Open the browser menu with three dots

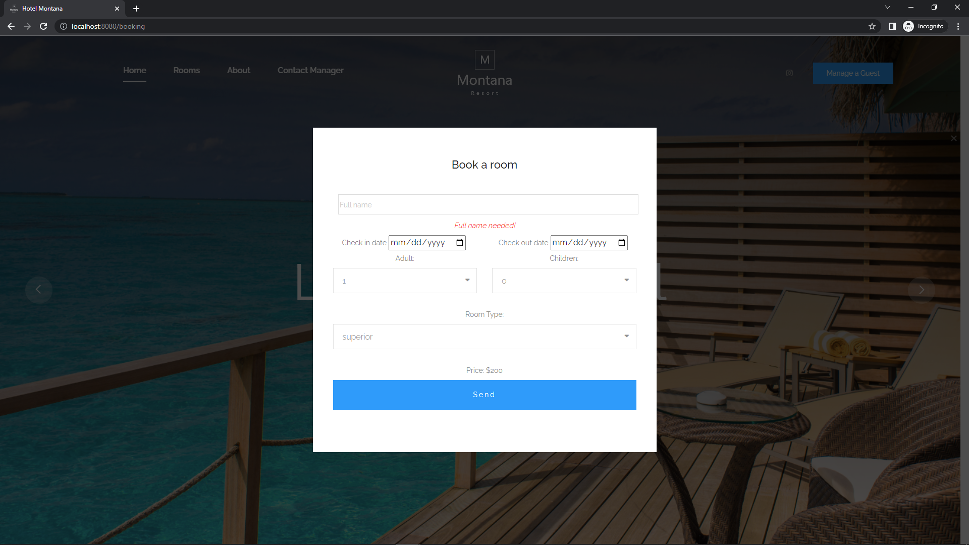[958, 26]
